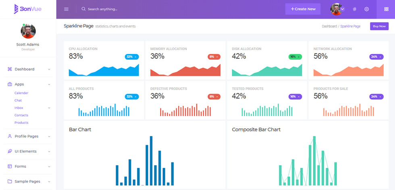Expand the Dashboard menu chevron

(49, 69)
